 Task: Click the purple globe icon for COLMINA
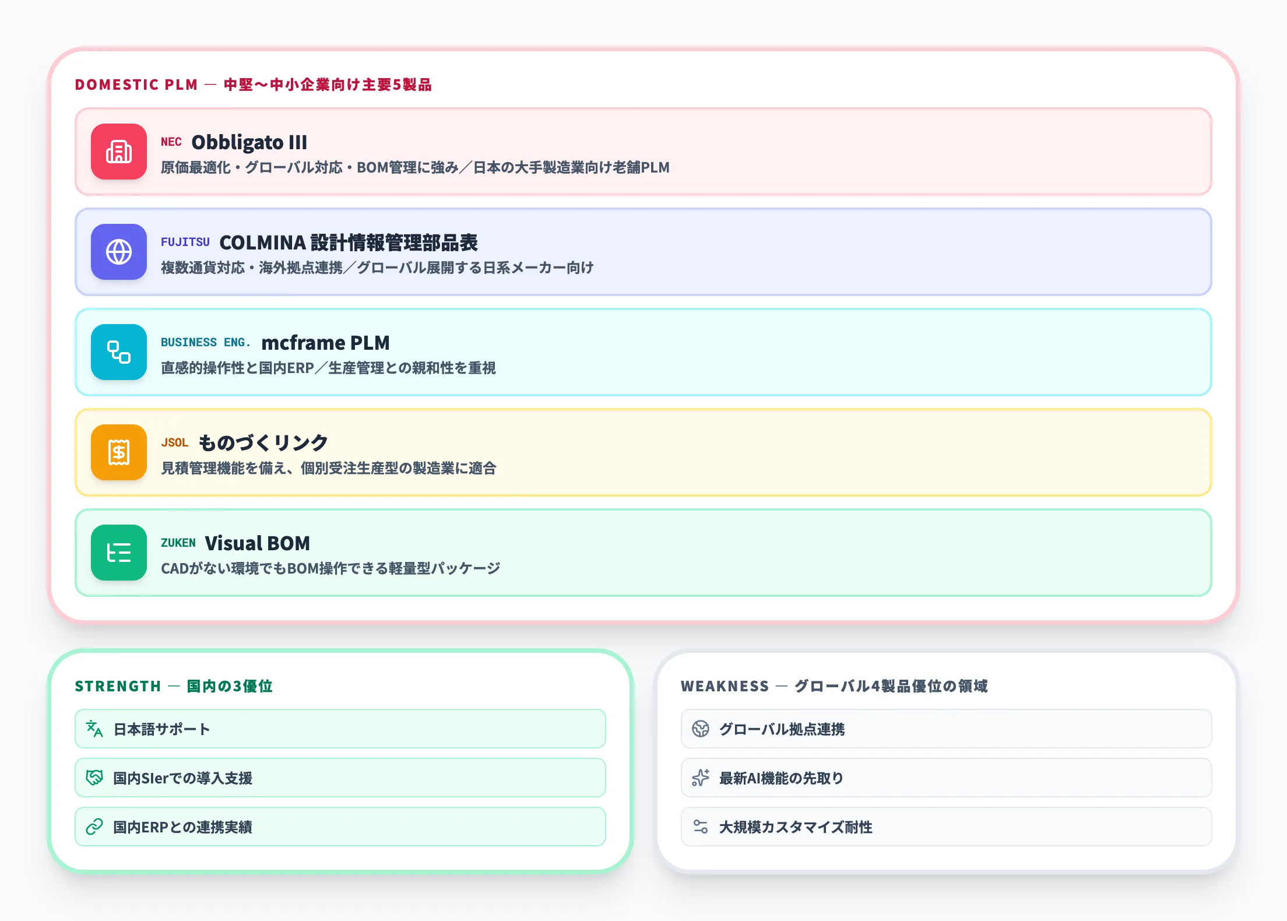[119, 252]
